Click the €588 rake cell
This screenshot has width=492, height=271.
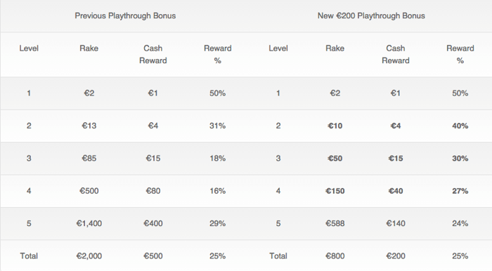pos(335,223)
